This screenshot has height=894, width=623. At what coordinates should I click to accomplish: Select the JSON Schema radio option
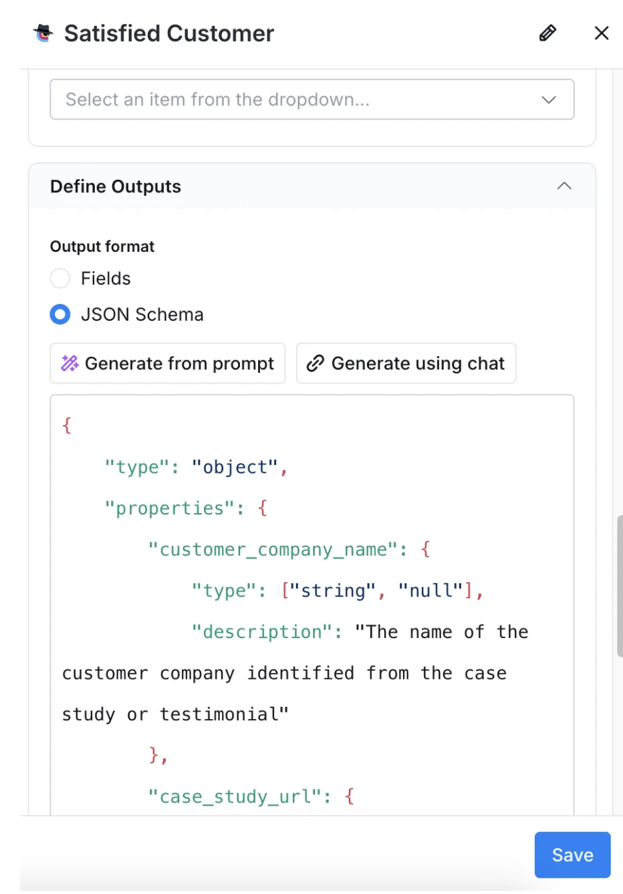[60, 314]
